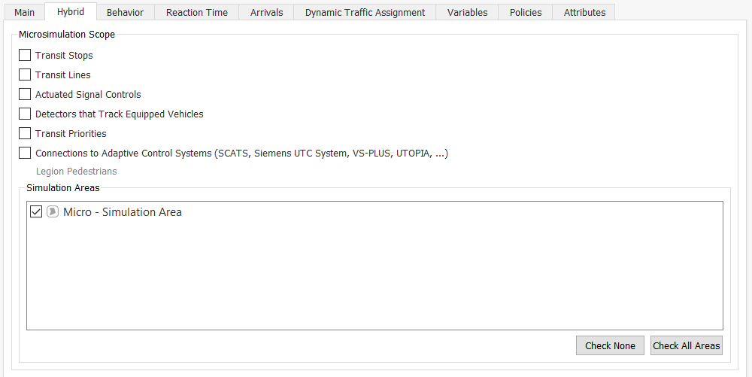Screen dimensions: 752x377
Task: Uncheck the Micro - Simulation Area checkbox
Action: point(36,212)
